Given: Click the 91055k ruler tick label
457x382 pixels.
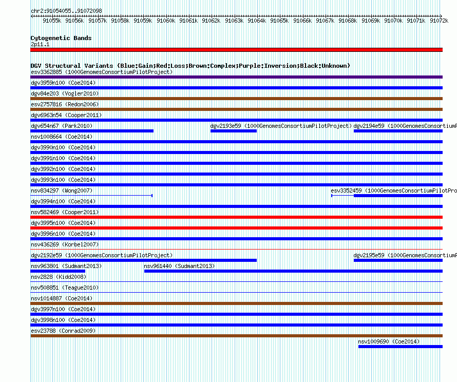Looking at the screenshot, I should (x=52, y=21).
